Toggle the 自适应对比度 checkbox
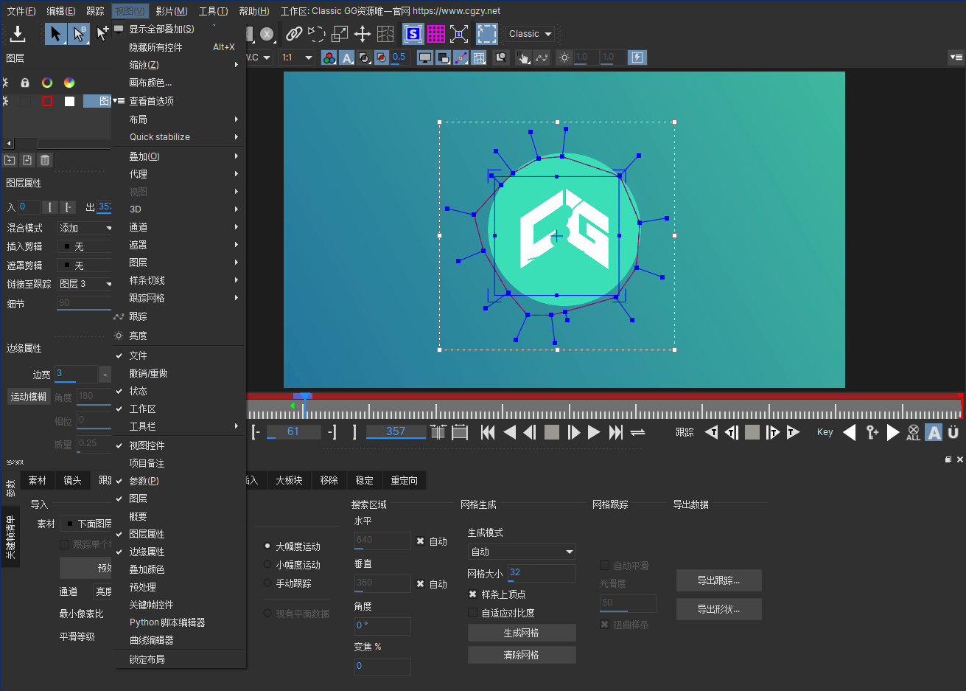966x691 pixels. pyautogui.click(x=473, y=613)
